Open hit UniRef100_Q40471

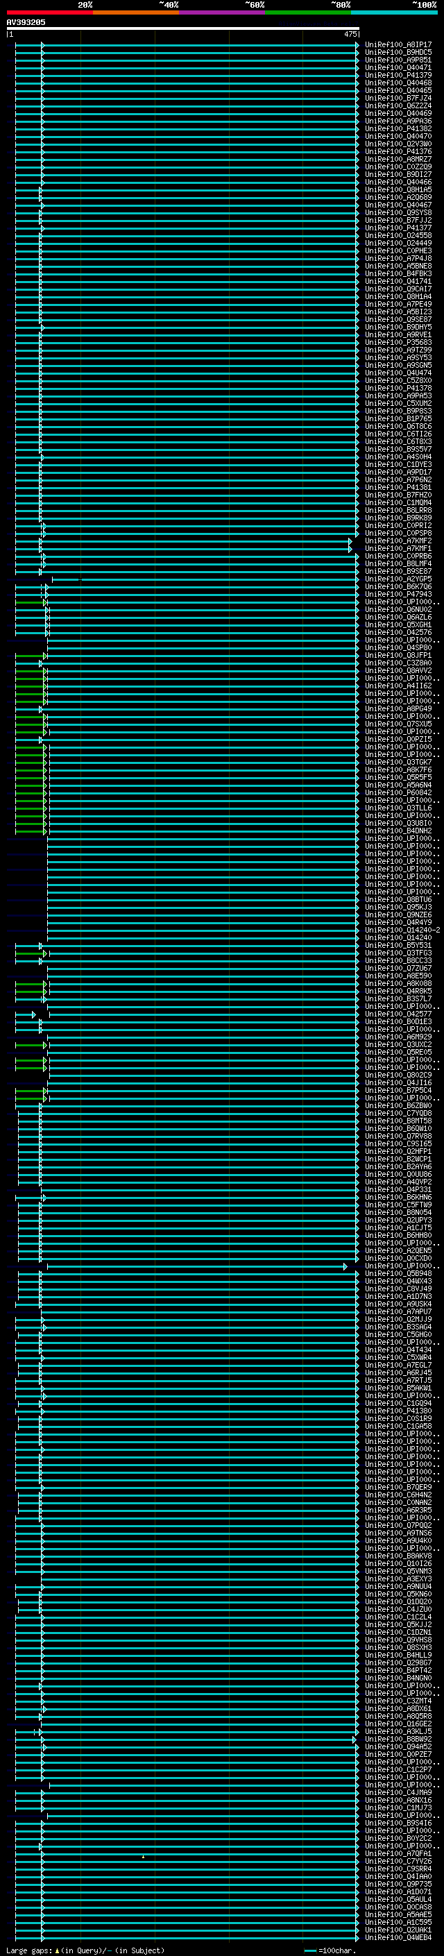point(398,67)
